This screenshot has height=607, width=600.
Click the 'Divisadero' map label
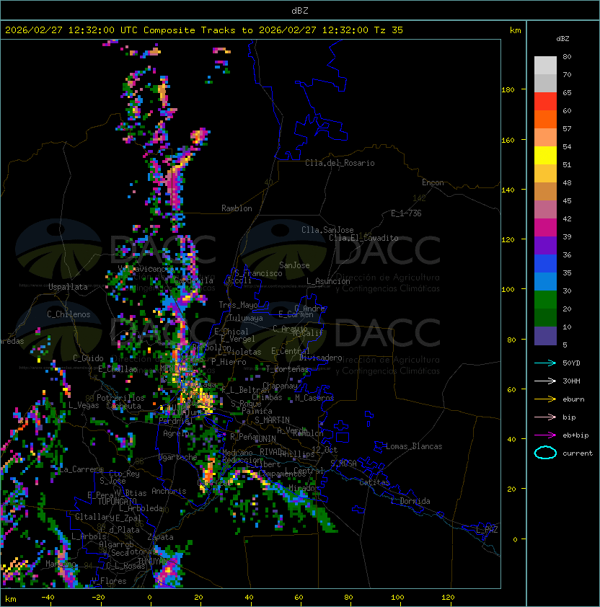320,358
